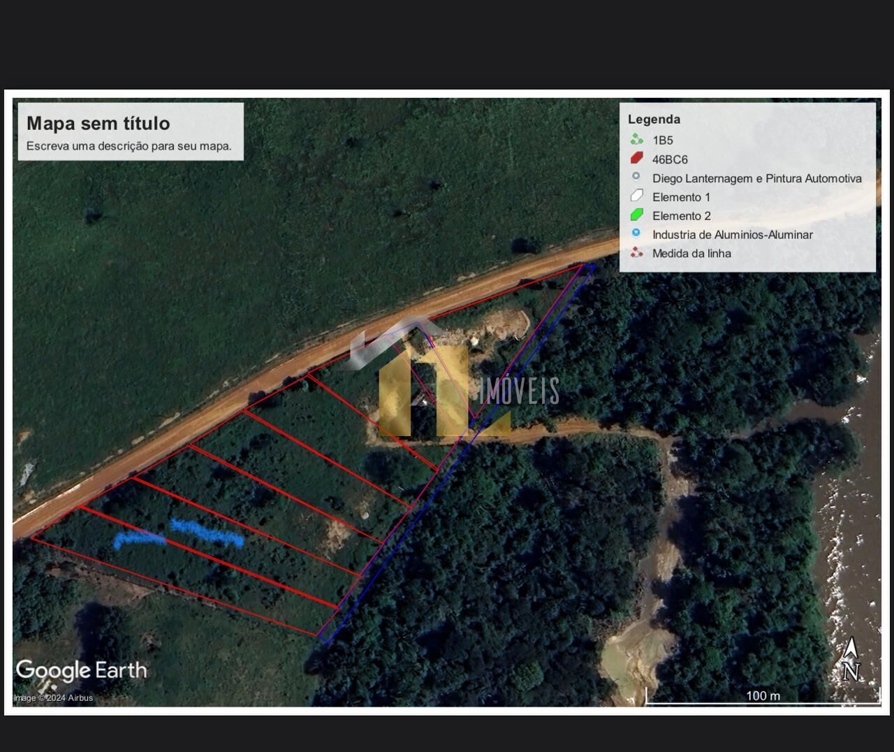The width and height of the screenshot is (894, 752).
Task: Select the 'Medida da linha' legend label
Action: (691, 253)
